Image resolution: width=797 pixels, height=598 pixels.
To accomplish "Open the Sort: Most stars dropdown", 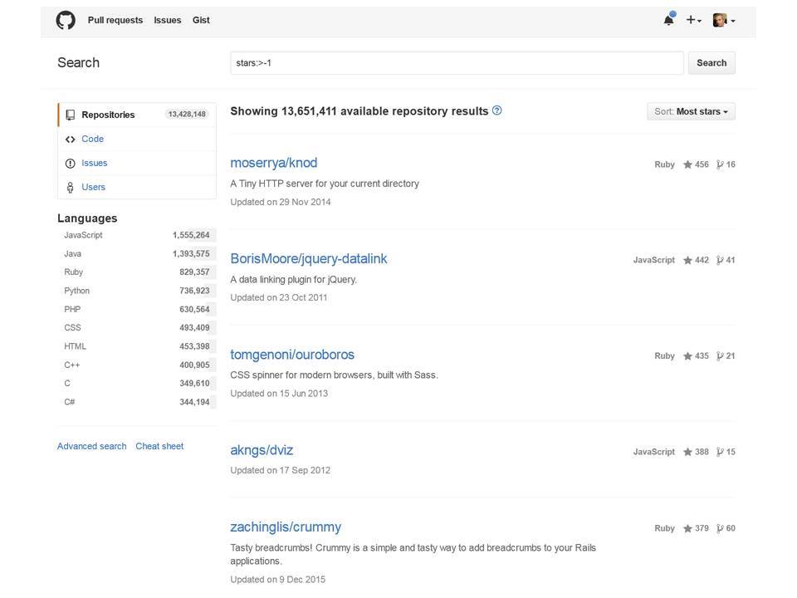I will (x=691, y=111).
